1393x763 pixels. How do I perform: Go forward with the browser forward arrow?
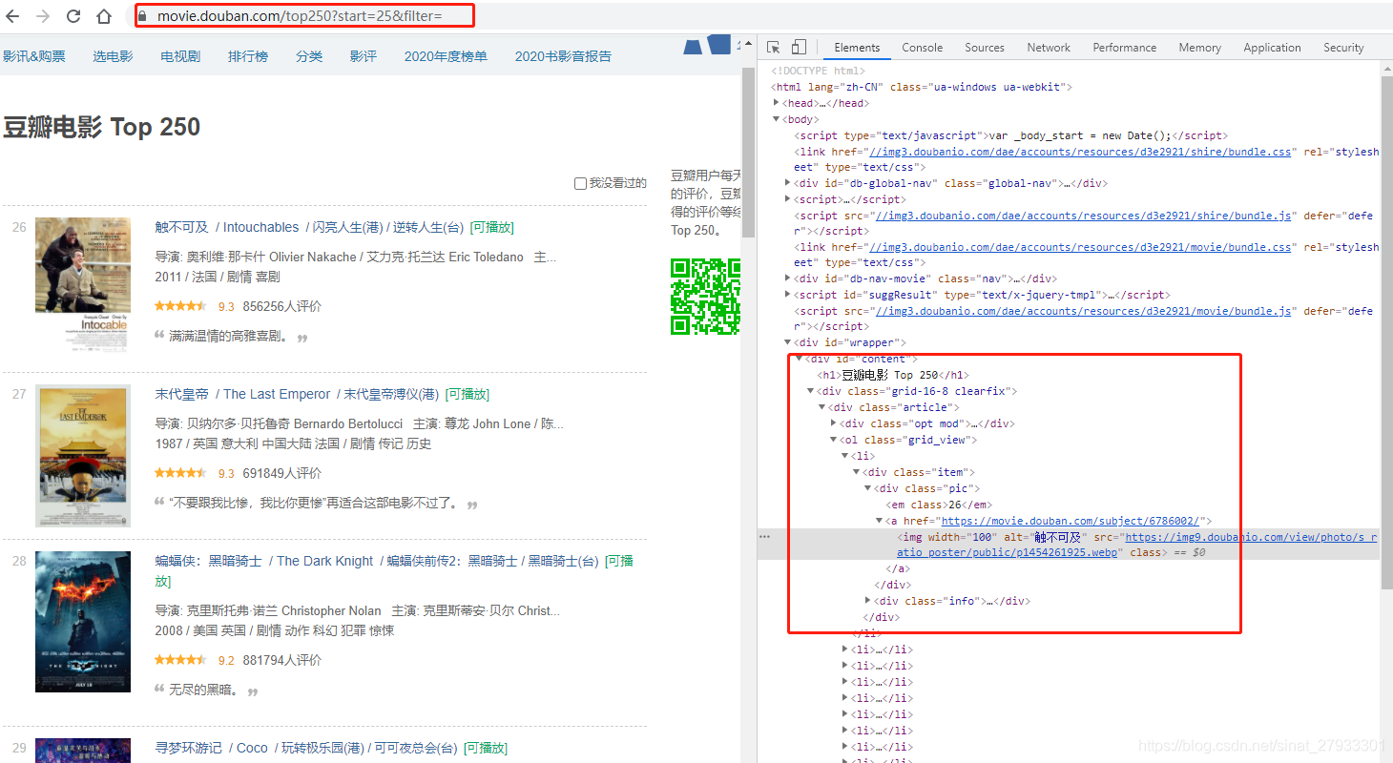[x=43, y=16]
